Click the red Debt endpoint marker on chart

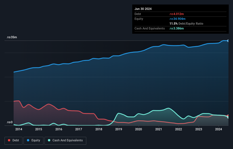[228, 116]
